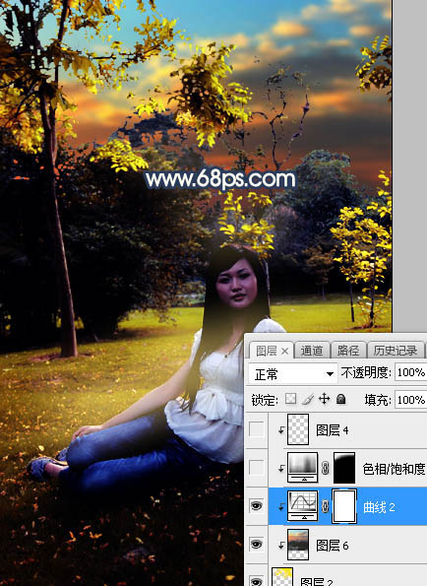Click the lock transparent pixels icon

(x=290, y=399)
